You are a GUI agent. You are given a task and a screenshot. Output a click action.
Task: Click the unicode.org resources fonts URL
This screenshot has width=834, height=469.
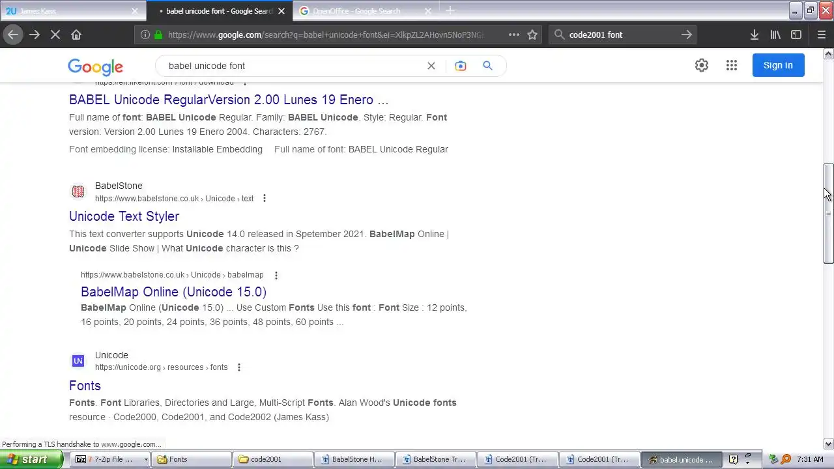[162, 367]
